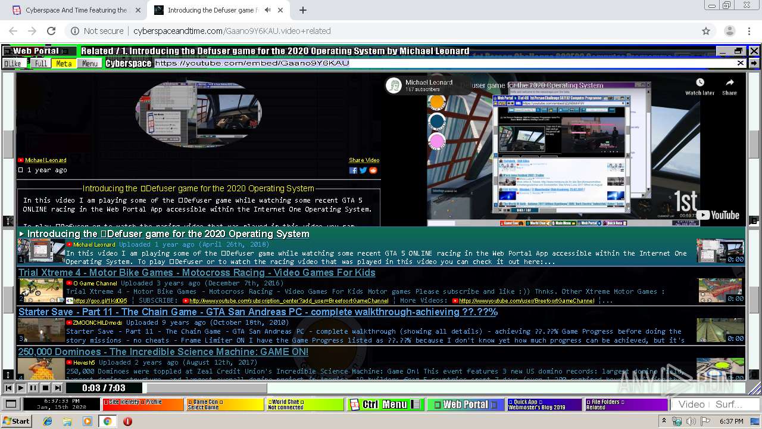Open Michael Leonard's channel avatar in player

click(x=394, y=86)
